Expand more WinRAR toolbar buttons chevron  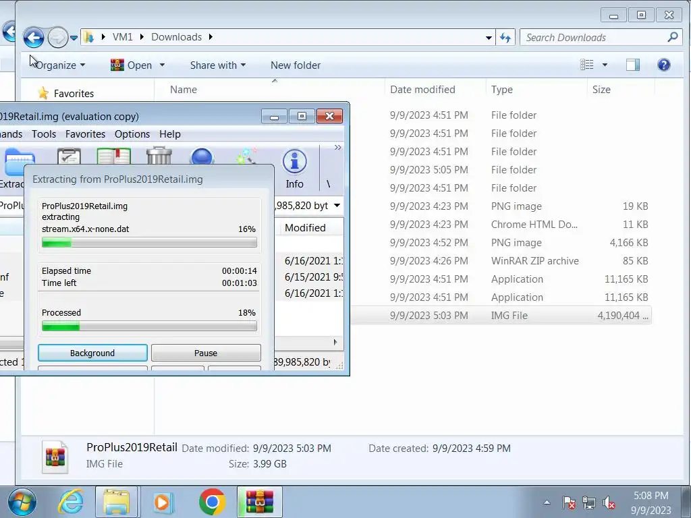coord(337,147)
